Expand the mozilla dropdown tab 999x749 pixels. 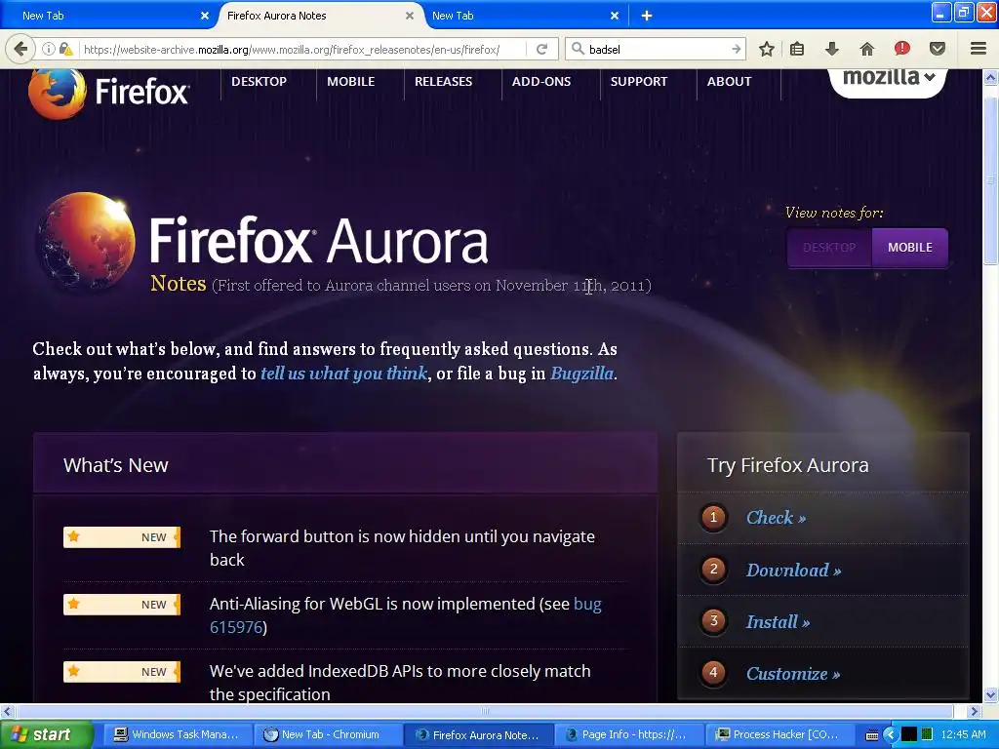[x=888, y=80]
